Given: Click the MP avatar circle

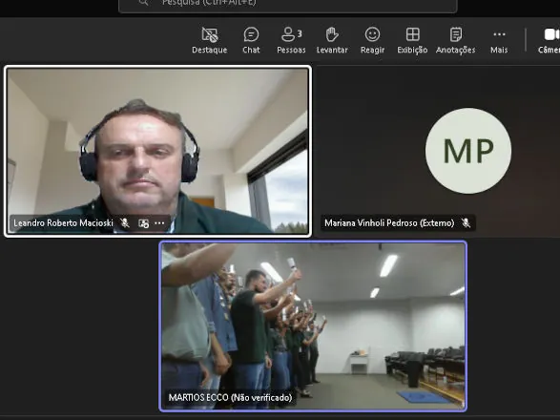Looking at the screenshot, I should point(468,151).
